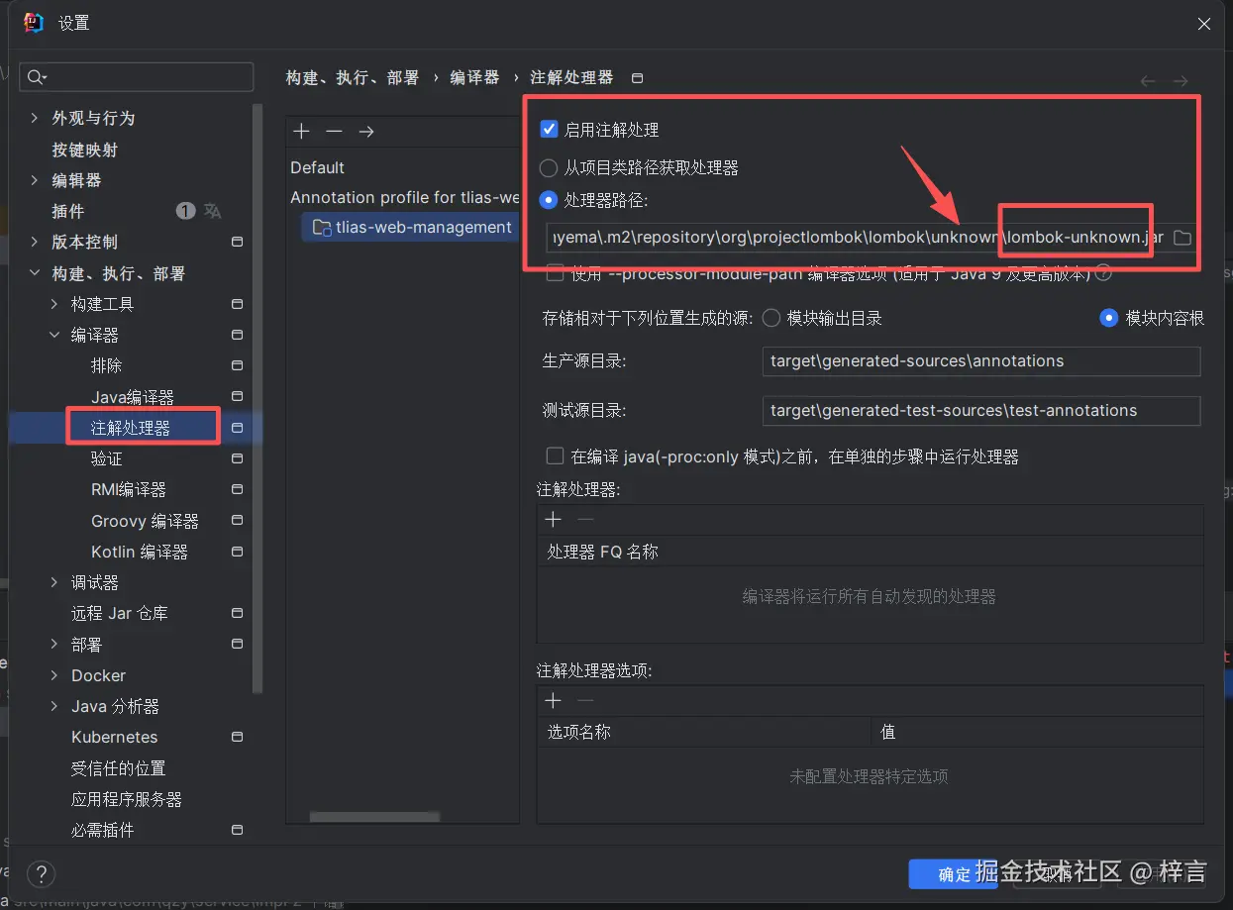Click the browse folder icon in processor path
1233x910 pixels.
pyautogui.click(x=1182, y=238)
